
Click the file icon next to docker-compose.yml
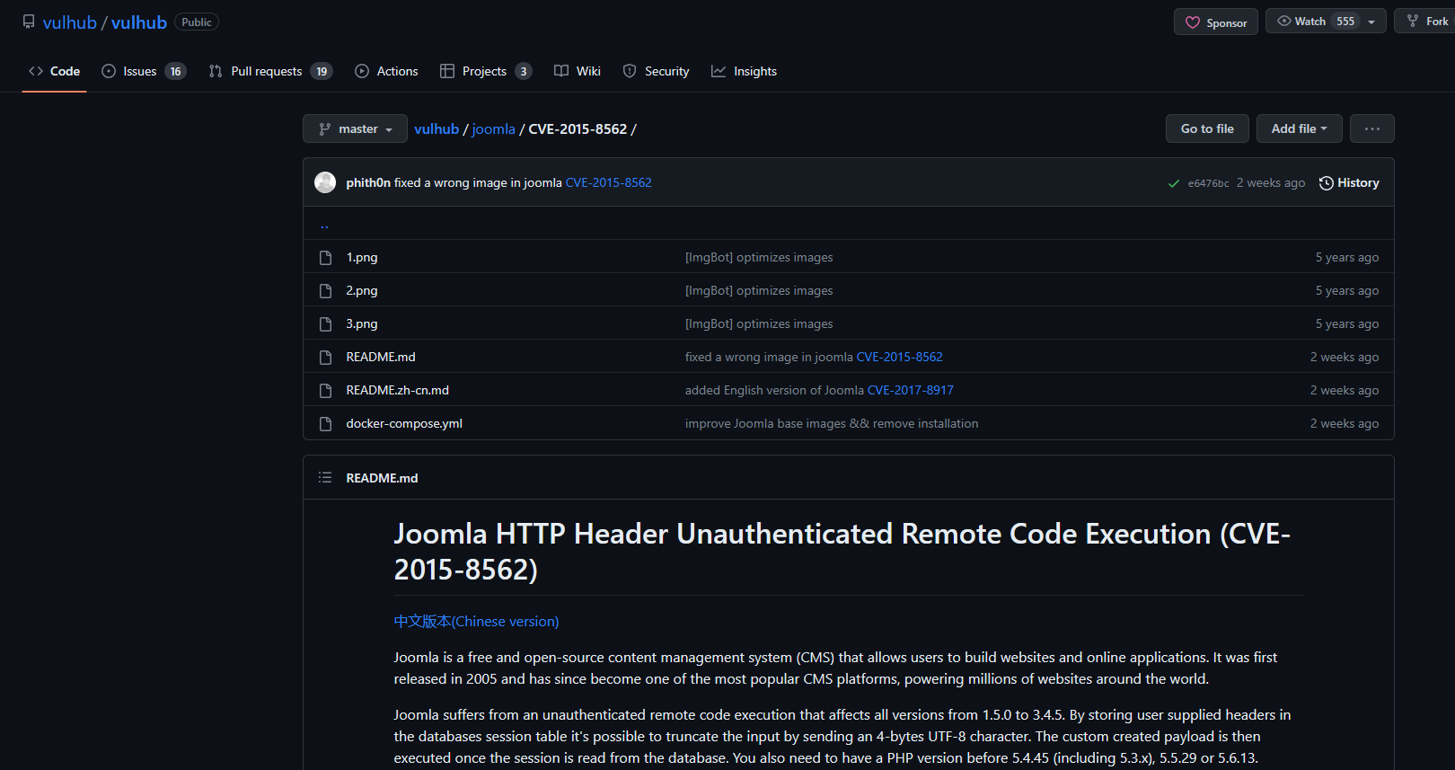click(x=325, y=424)
